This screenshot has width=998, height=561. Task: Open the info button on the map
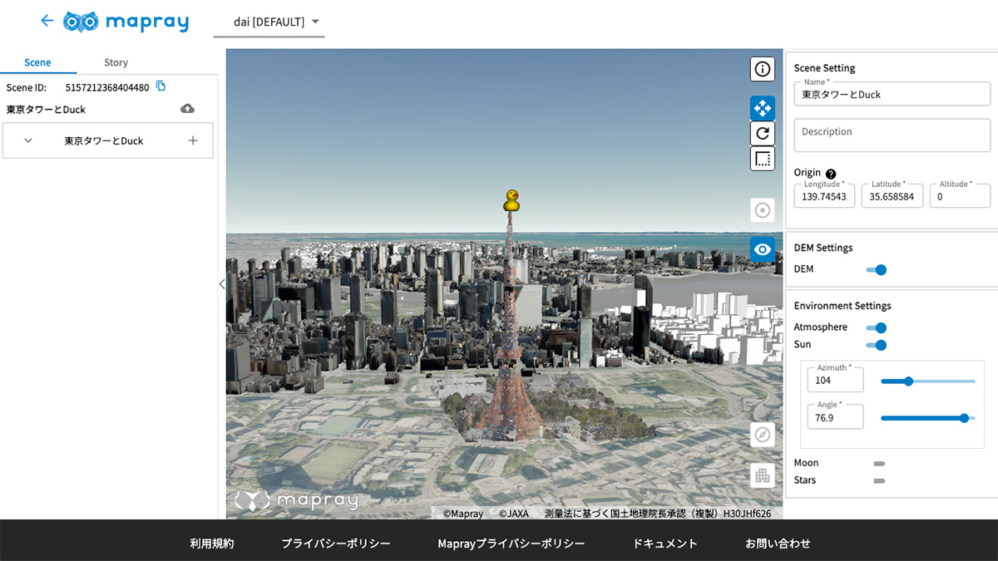(x=762, y=69)
